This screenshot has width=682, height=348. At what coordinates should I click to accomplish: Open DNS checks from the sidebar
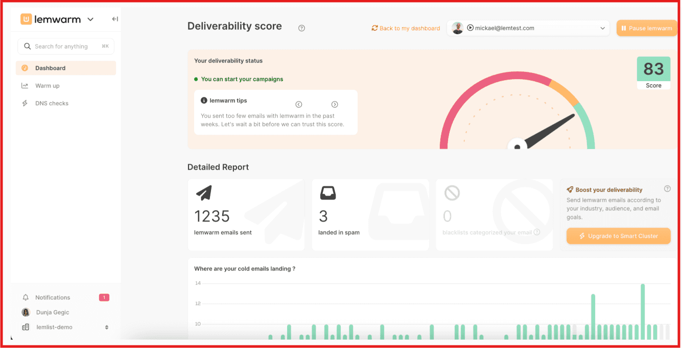52,103
